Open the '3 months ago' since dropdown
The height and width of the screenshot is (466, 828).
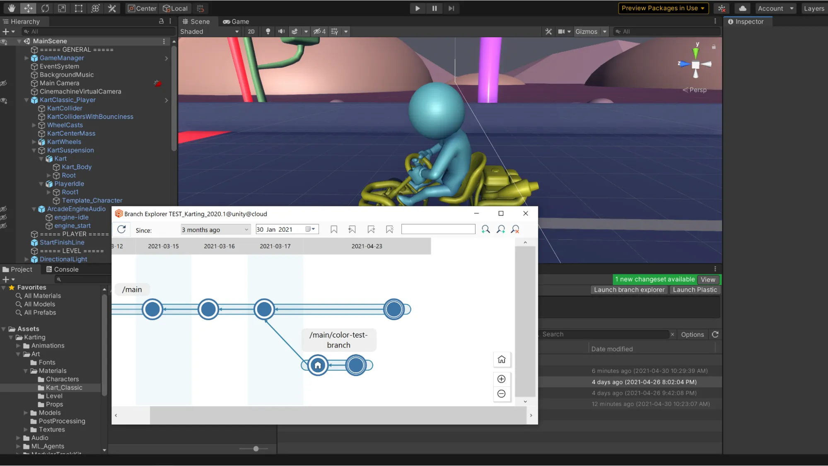tap(215, 229)
